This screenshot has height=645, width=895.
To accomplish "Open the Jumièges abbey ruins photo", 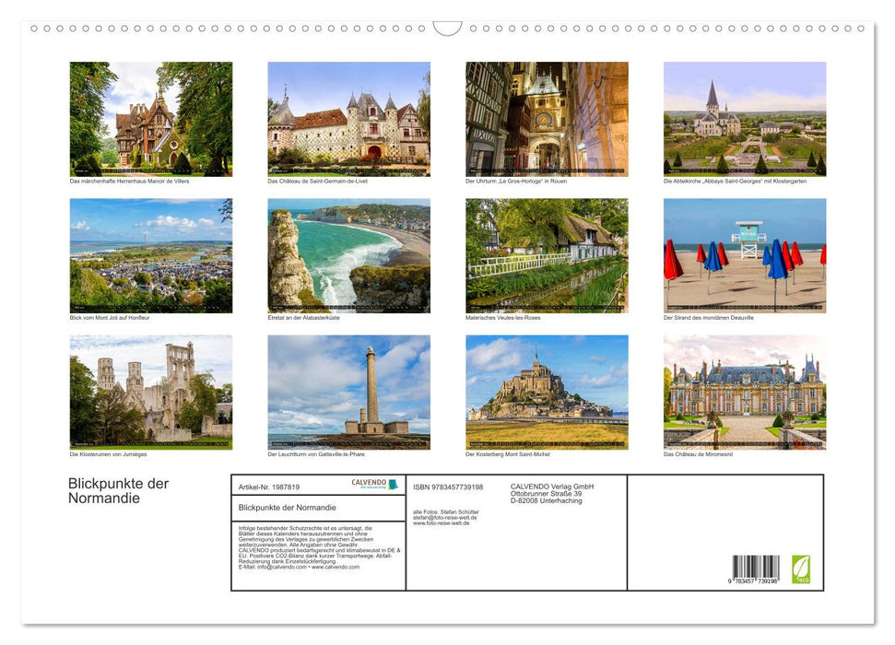I will point(151,392).
